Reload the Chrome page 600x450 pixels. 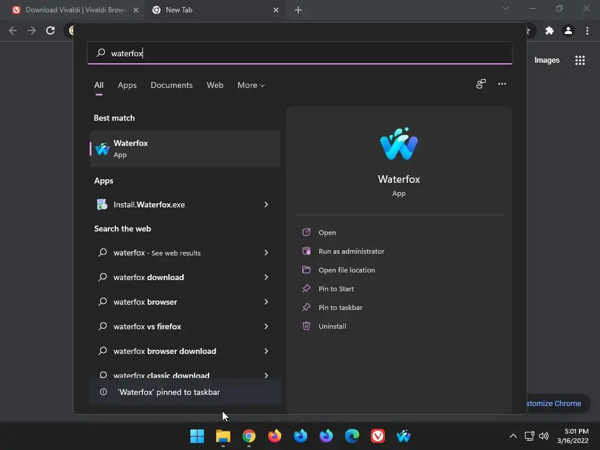pyautogui.click(x=50, y=30)
